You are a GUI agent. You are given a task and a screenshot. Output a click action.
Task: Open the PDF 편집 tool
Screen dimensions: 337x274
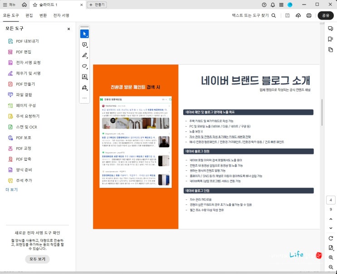point(20,52)
